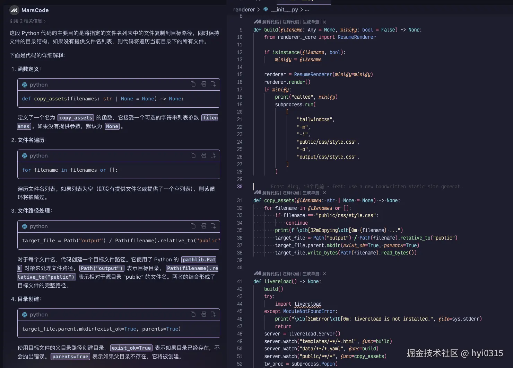
Task: Dismiss the code lens above def livereload
Action: pyautogui.click(x=324, y=274)
